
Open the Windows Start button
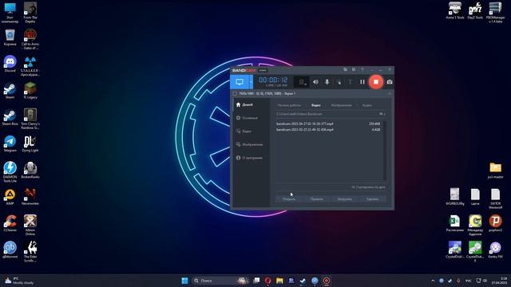(x=184, y=281)
